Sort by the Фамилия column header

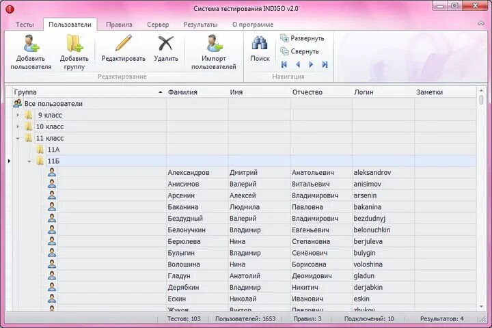[197, 92]
